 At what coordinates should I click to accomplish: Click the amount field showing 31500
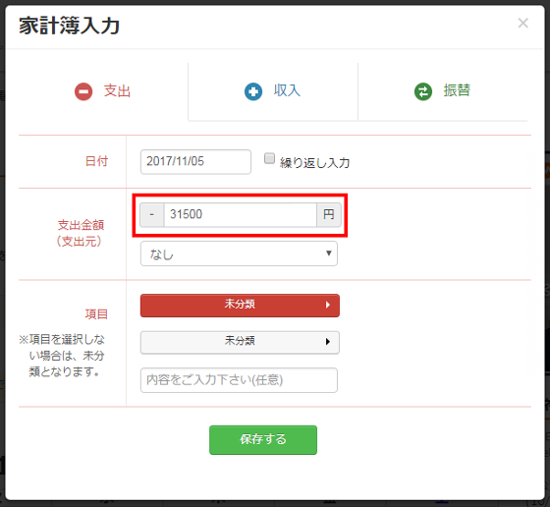(241, 214)
